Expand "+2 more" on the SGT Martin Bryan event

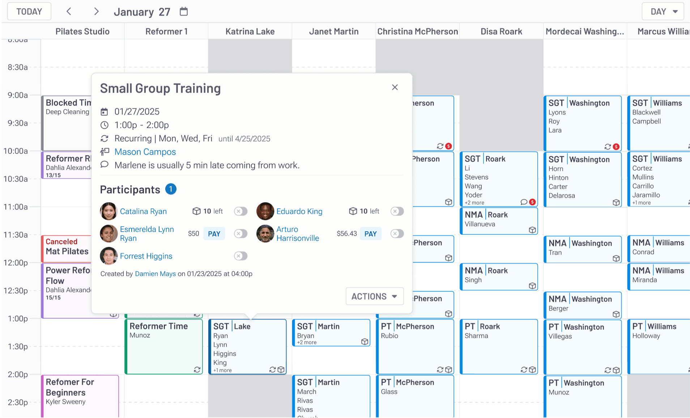pyautogui.click(x=306, y=342)
